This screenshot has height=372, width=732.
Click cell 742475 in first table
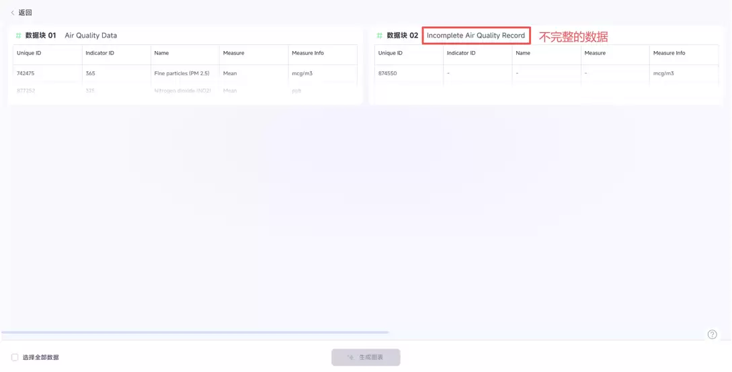coord(26,73)
